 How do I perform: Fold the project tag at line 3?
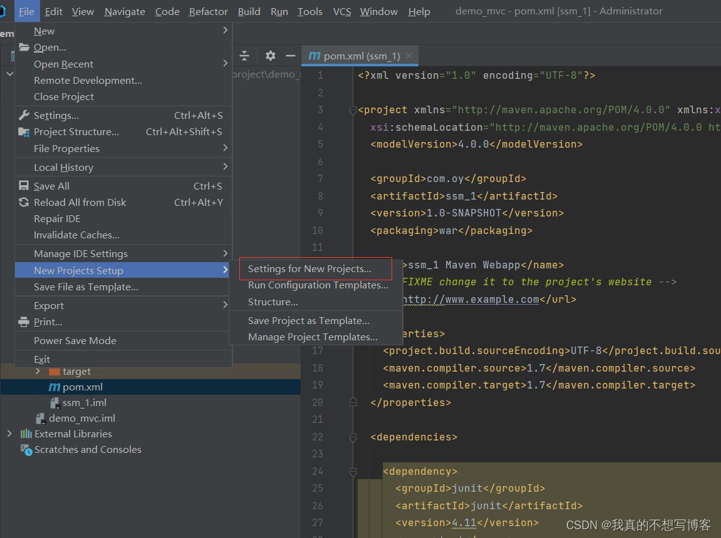click(353, 110)
